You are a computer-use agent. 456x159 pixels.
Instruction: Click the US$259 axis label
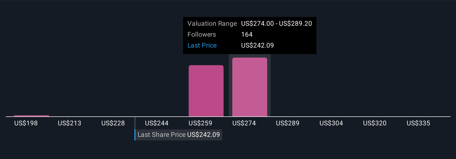tap(200, 123)
